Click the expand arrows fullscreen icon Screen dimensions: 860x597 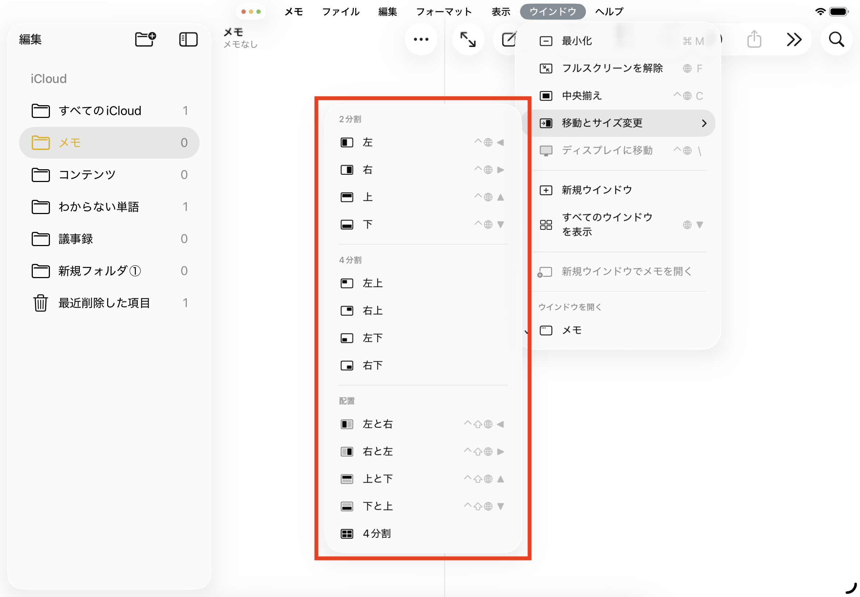click(468, 39)
